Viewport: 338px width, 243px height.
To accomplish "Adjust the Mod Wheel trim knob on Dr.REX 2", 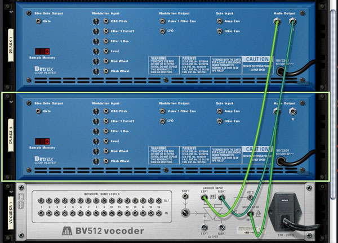I will tap(96, 151).
